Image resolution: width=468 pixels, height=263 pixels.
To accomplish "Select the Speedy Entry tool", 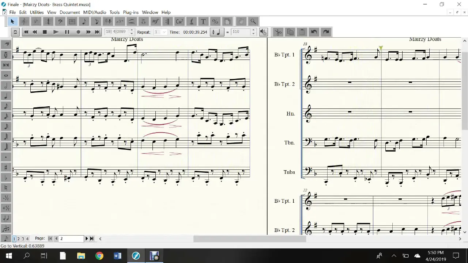I will pyautogui.click(x=96, y=21).
